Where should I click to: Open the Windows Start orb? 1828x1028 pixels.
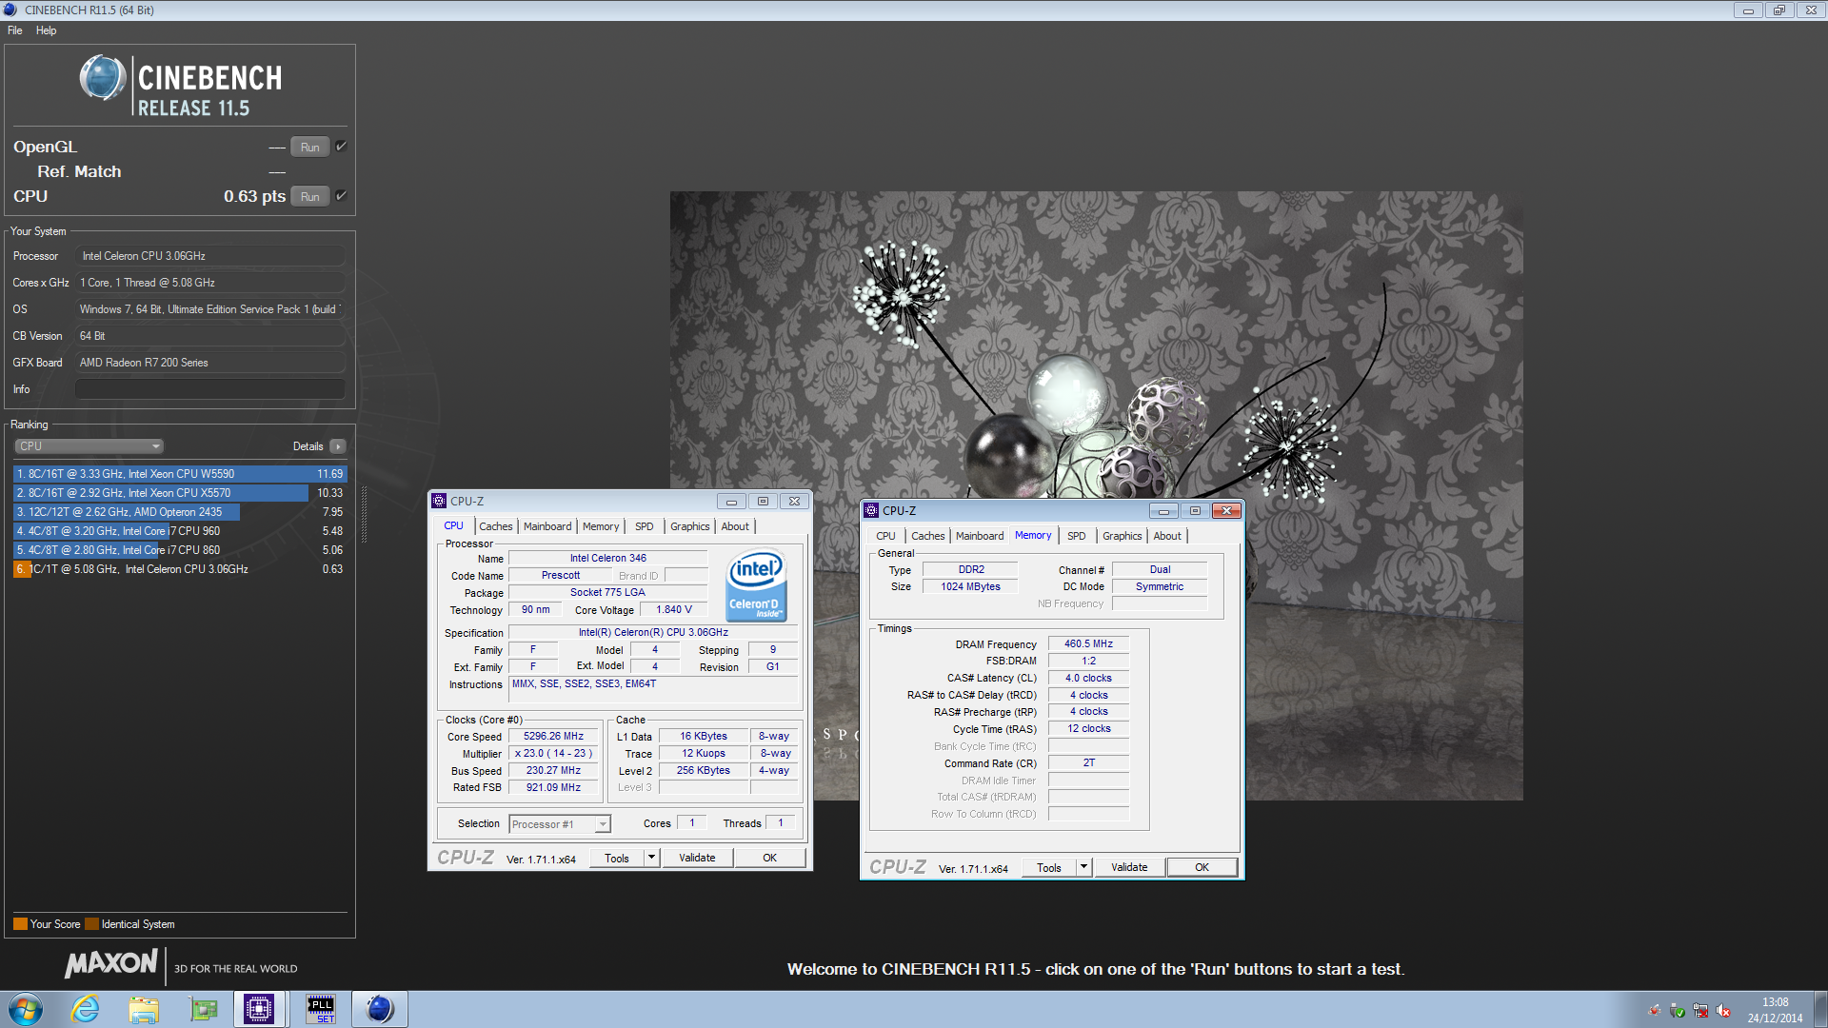tap(26, 1009)
